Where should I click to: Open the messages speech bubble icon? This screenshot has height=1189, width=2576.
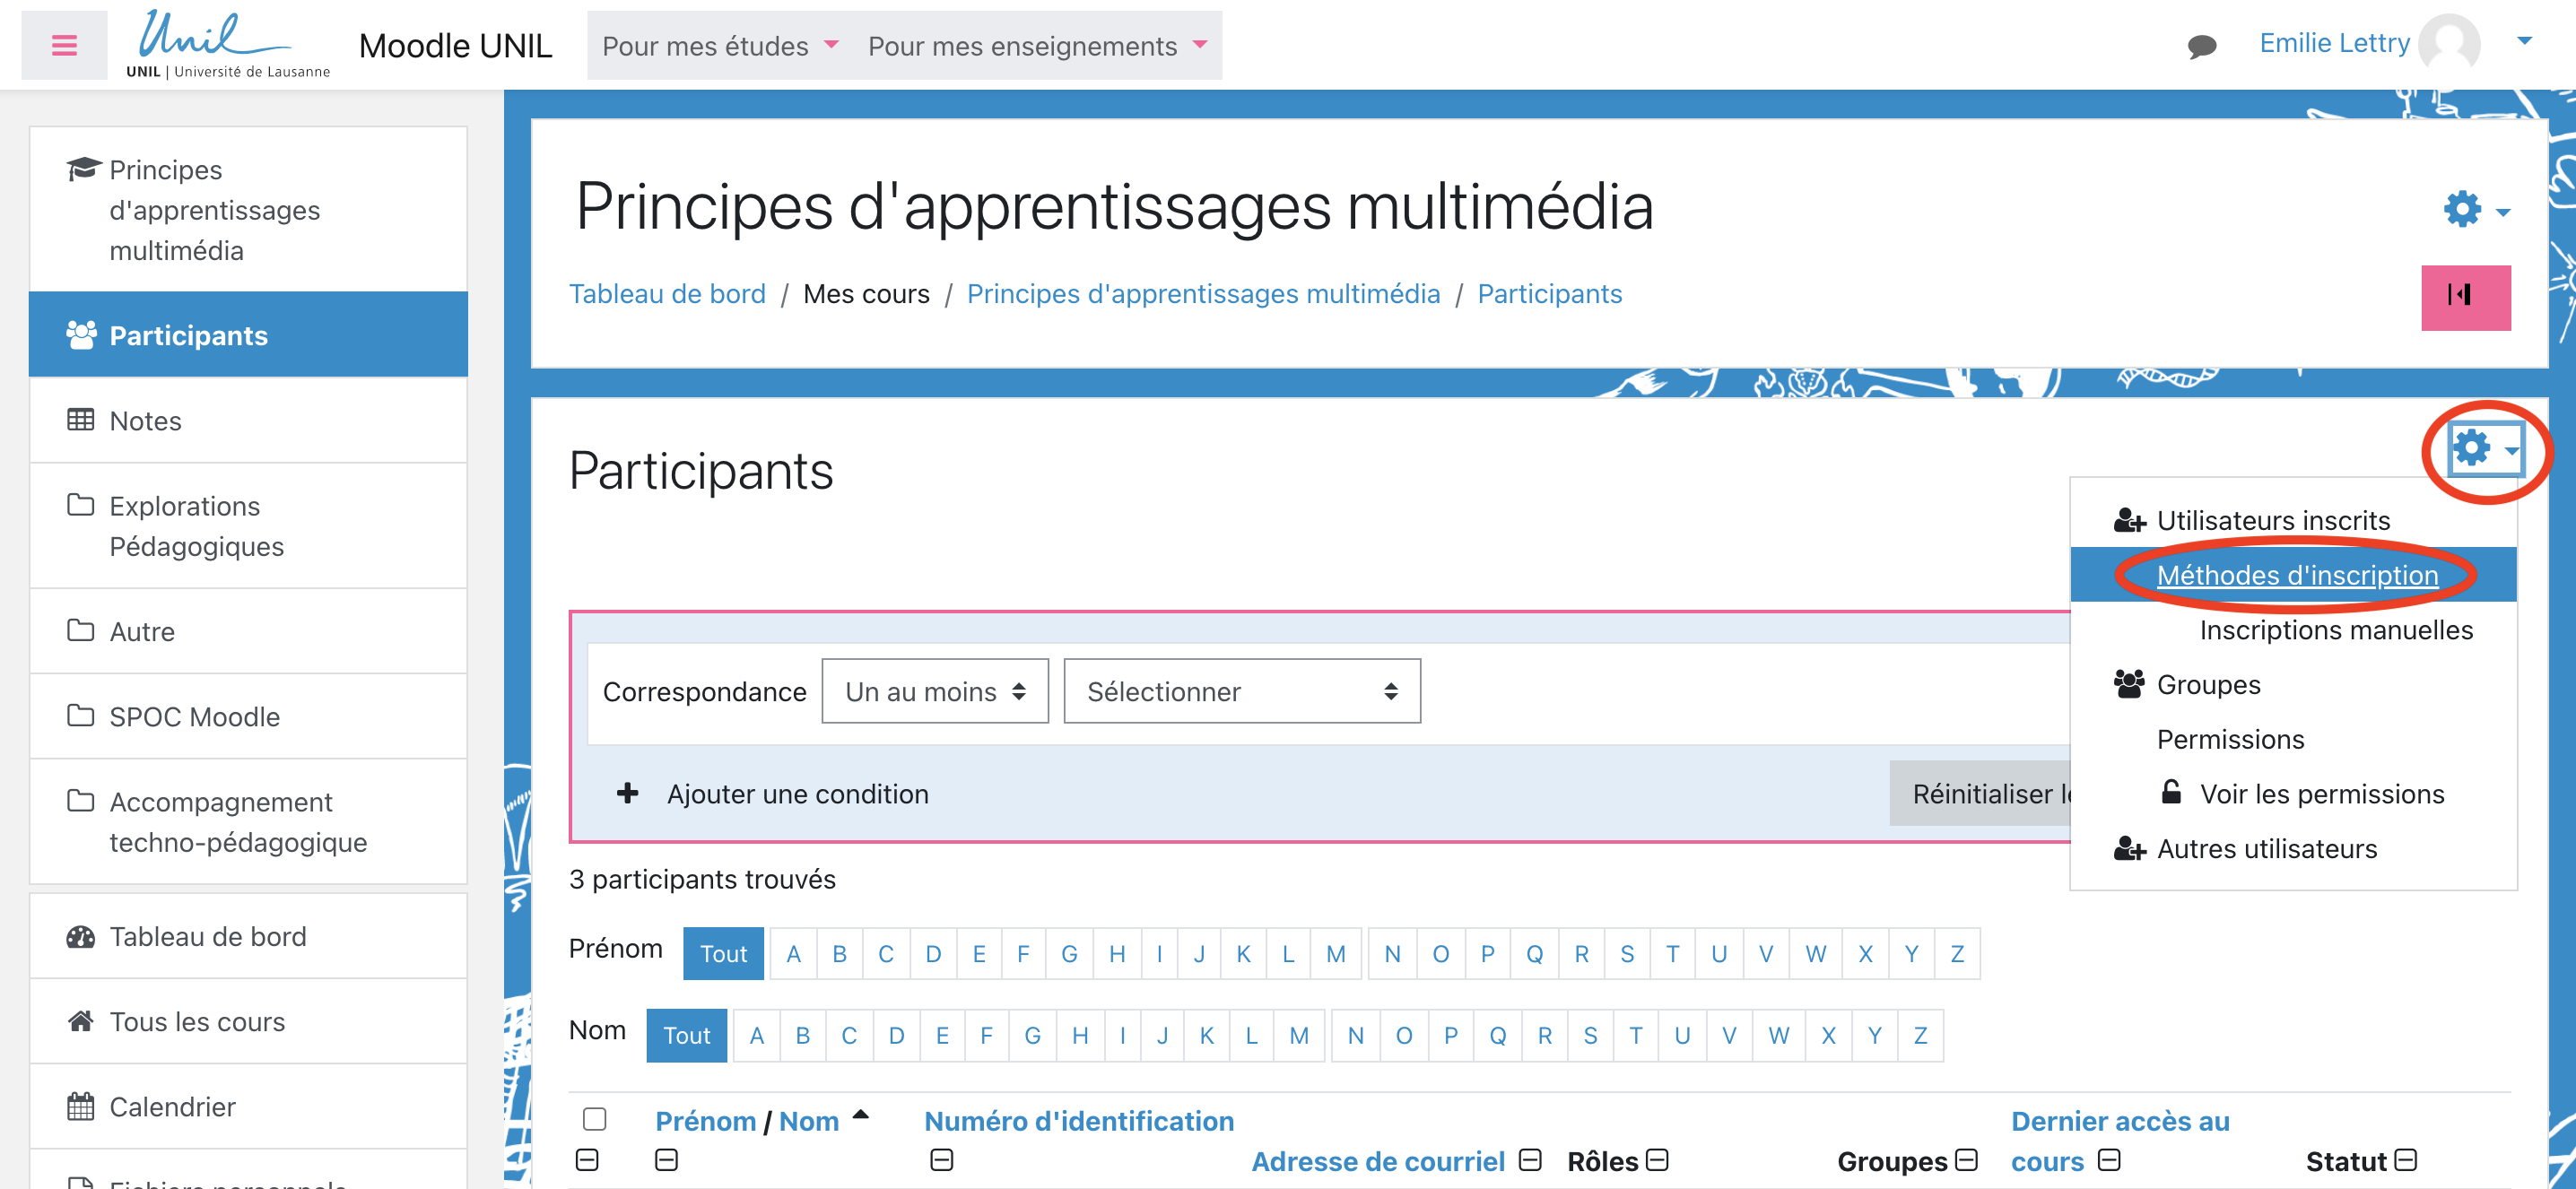pyautogui.click(x=2201, y=46)
